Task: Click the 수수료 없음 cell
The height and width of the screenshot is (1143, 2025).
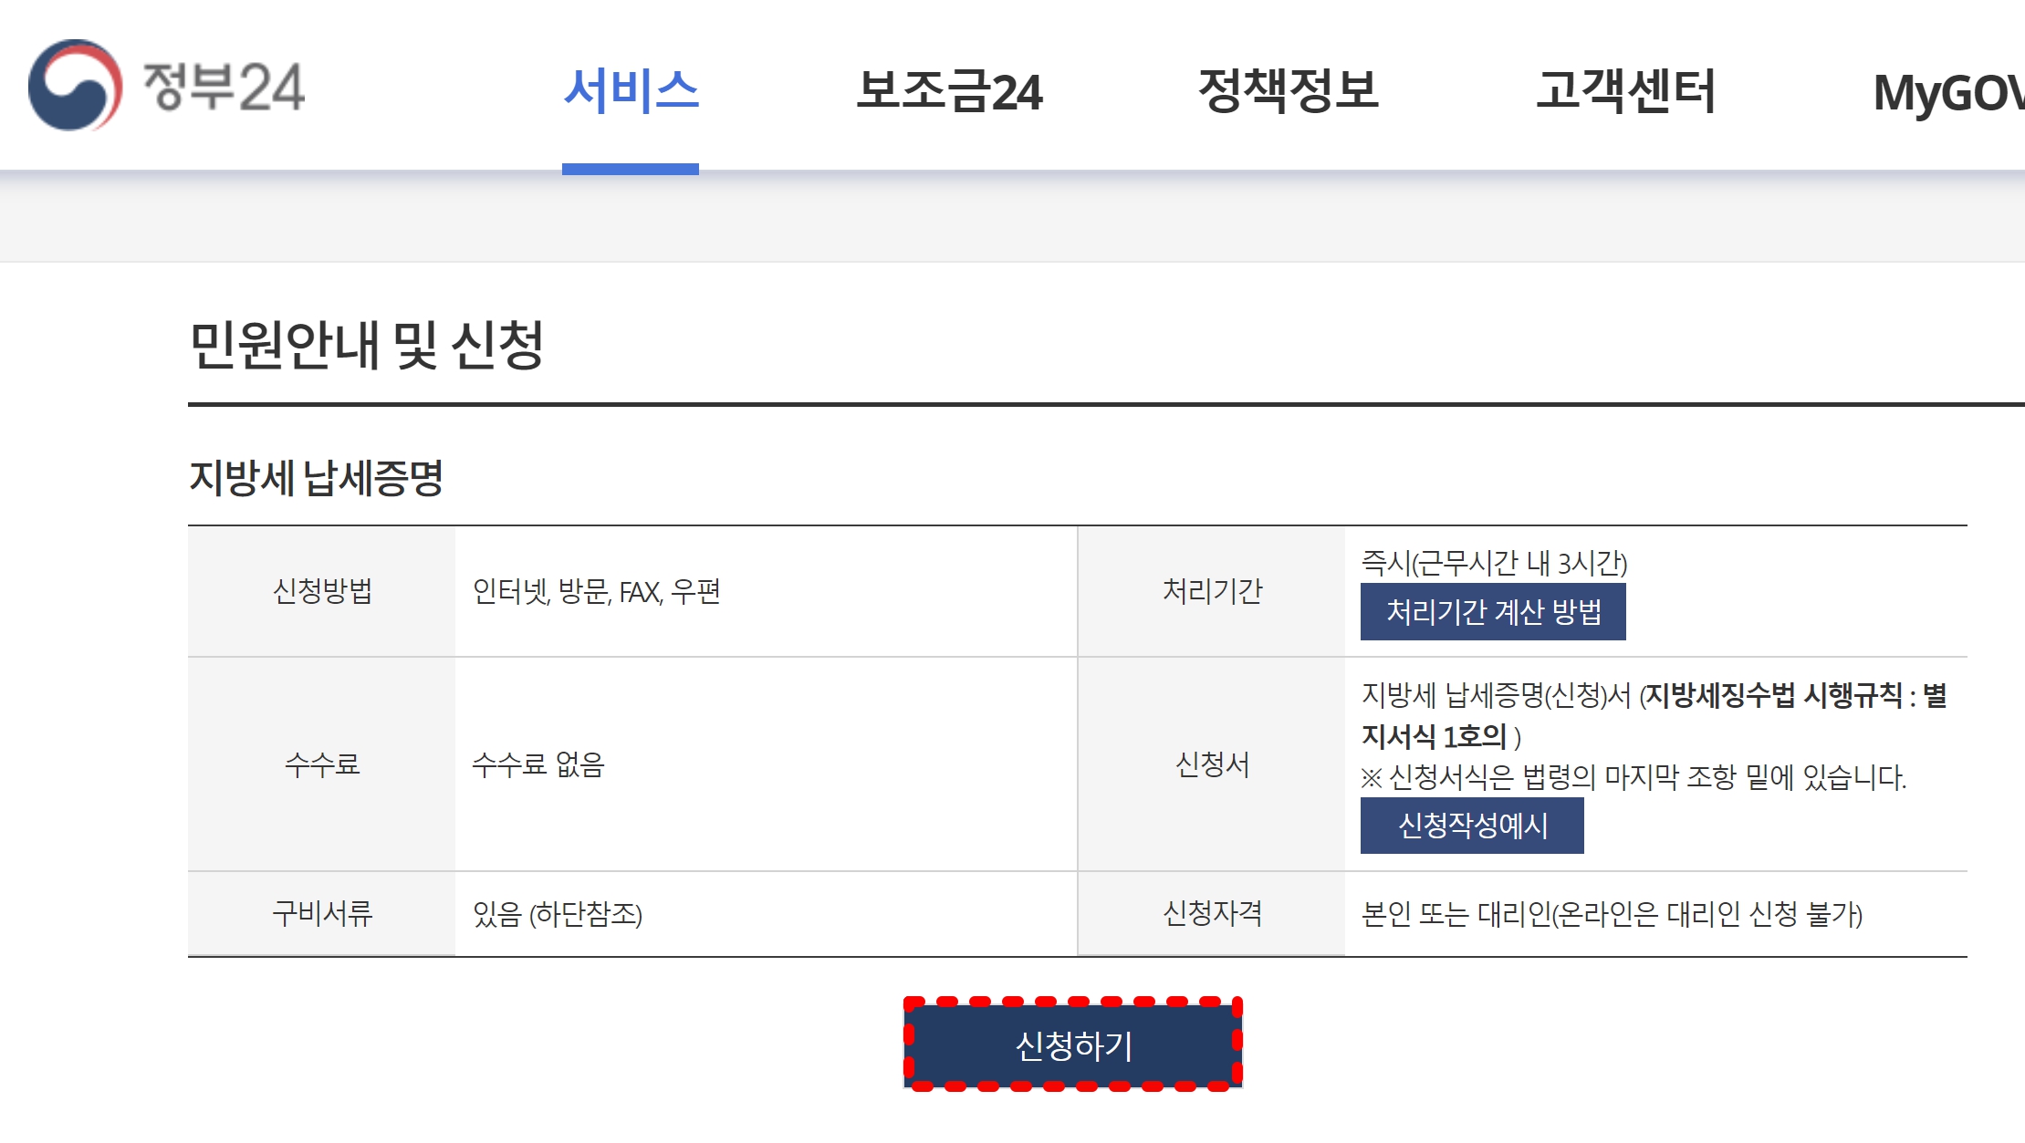Action: [x=538, y=764]
